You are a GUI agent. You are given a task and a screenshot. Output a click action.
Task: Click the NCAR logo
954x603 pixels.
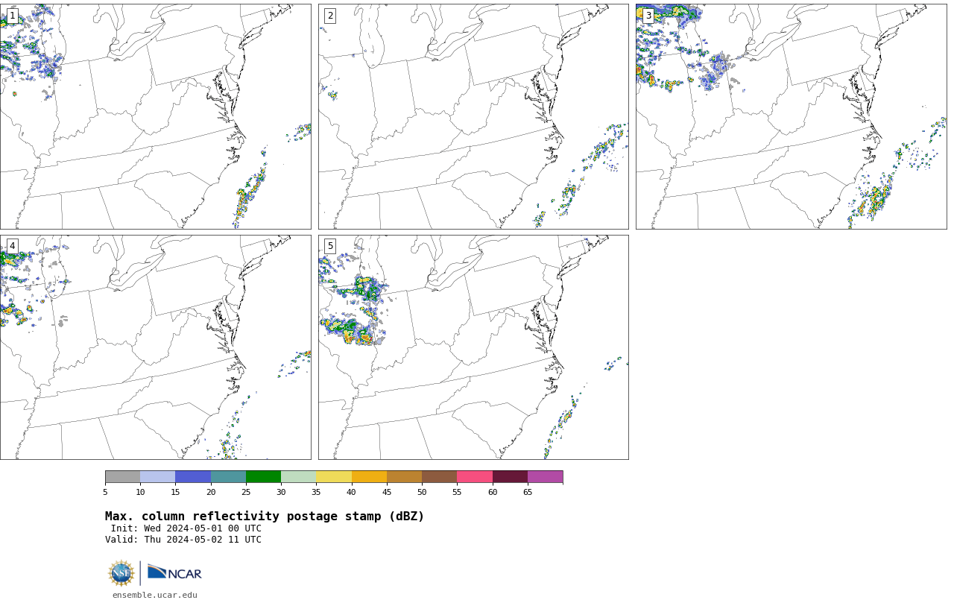pos(174,572)
